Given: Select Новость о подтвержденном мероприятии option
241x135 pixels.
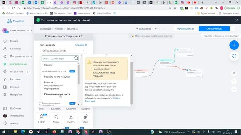Looking at the screenshot, I should [x=54, y=85].
